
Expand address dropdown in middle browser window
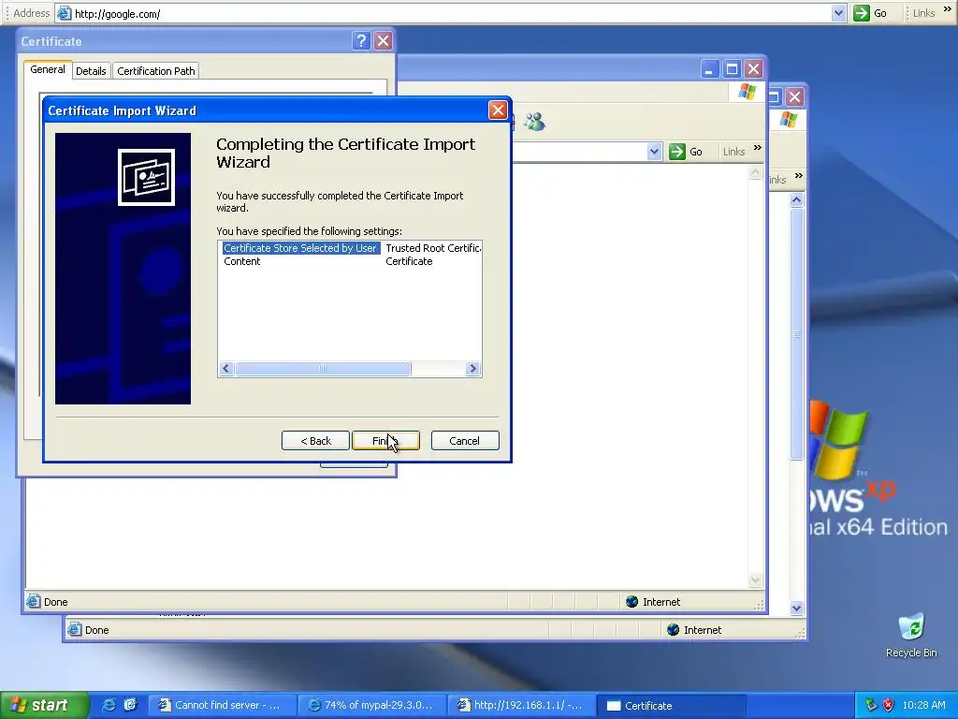(x=654, y=152)
